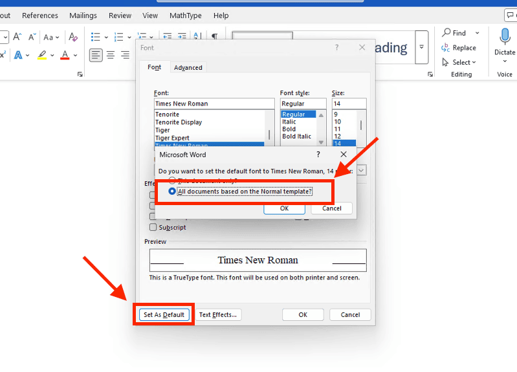The height and width of the screenshot is (372, 517).
Task: Expand the Text Effects dropdown arrow
Action: pos(28,56)
